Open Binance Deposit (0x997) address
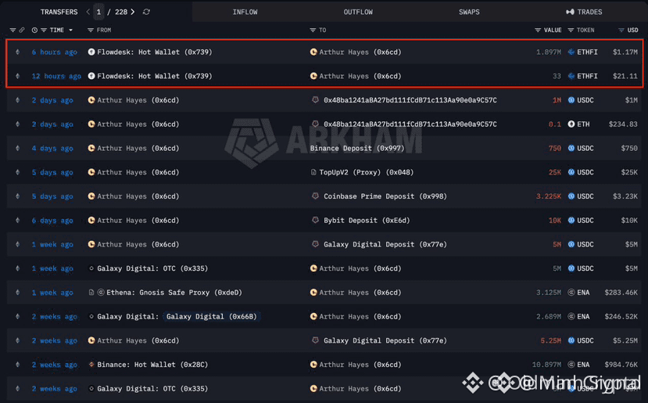Viewport: 648px width, 403px height. (x=357, y=148)
